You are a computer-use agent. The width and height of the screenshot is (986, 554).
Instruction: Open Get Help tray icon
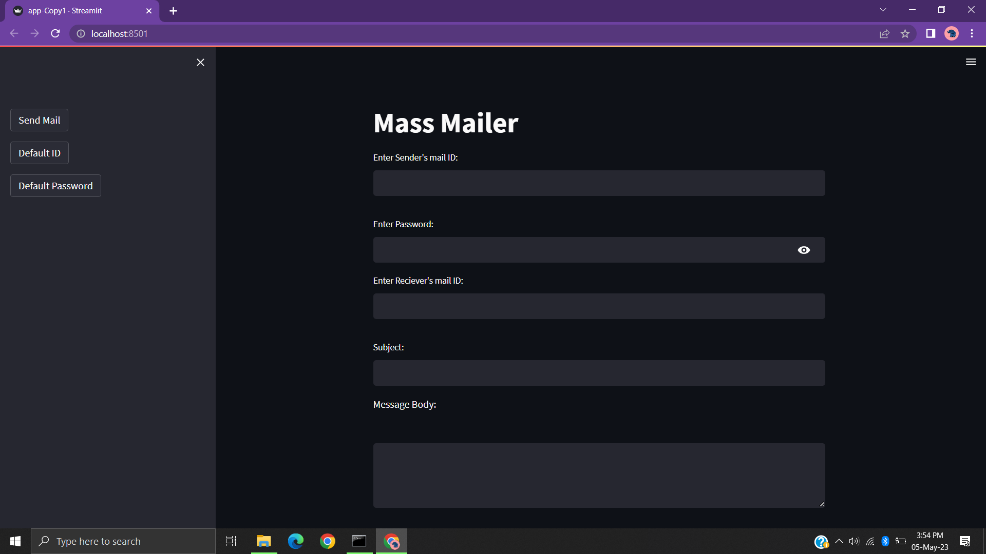[x=821, y=542]
